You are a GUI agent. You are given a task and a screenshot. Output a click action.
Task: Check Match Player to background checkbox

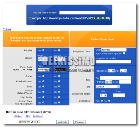coord(124,53)
